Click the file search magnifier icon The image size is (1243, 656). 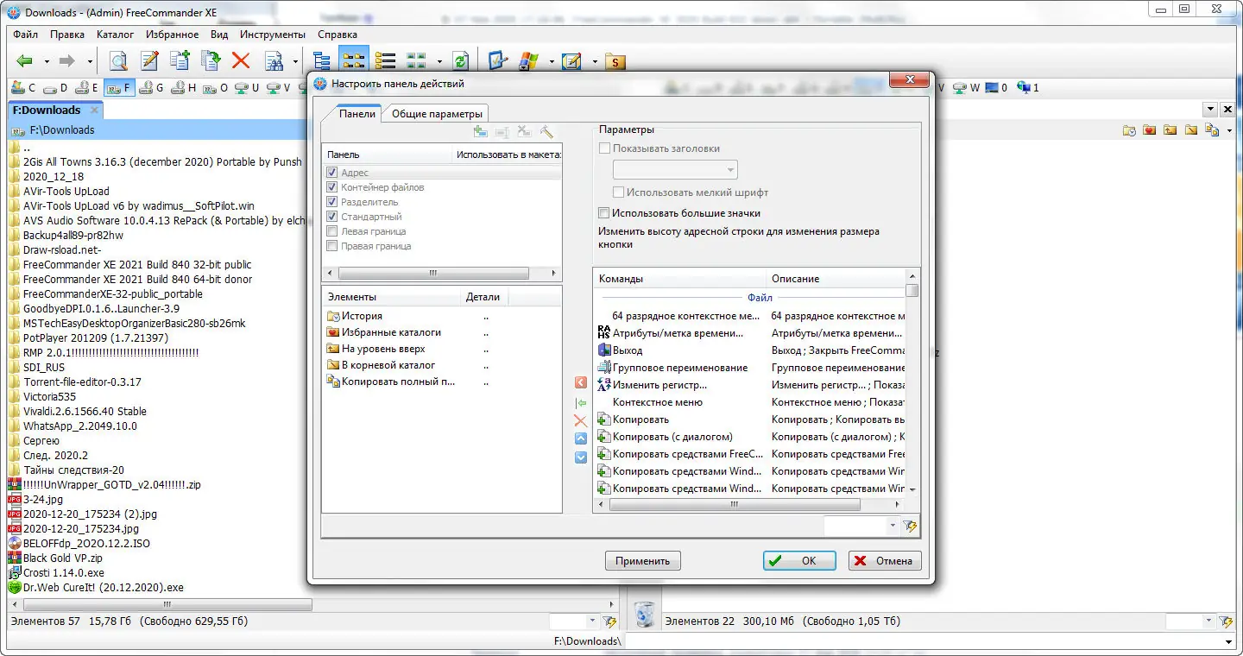pyautogui.click(x=118, y=60)
